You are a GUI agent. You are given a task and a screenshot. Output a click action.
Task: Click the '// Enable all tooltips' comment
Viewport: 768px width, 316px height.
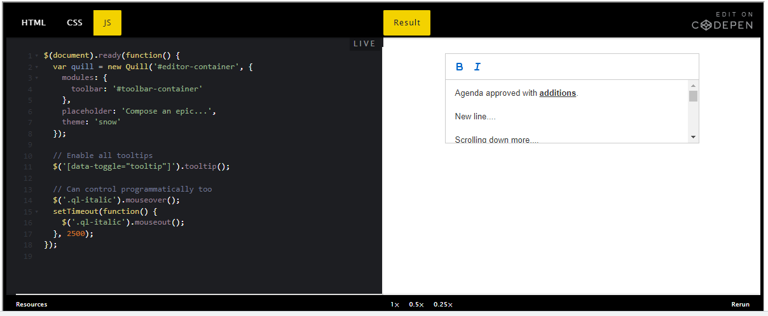[102, 155]
